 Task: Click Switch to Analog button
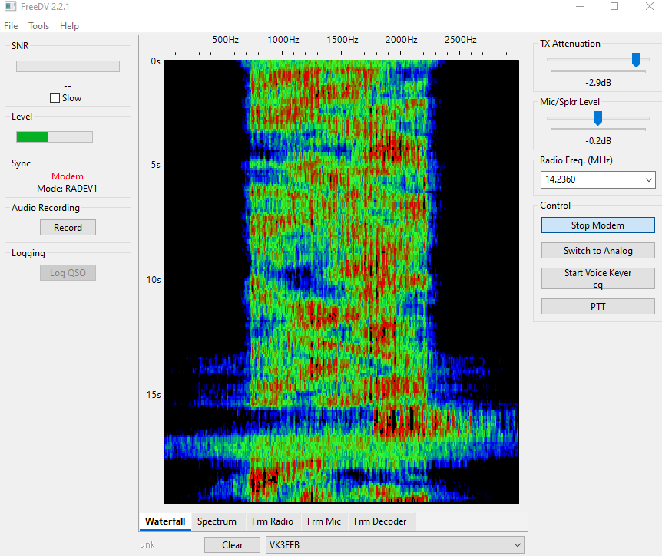pos(597,251)
